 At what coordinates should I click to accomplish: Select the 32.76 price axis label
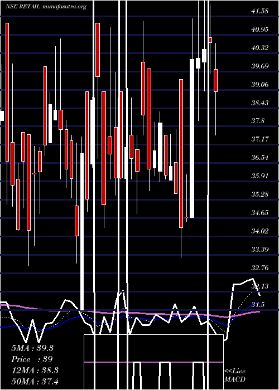coord(260,268)
